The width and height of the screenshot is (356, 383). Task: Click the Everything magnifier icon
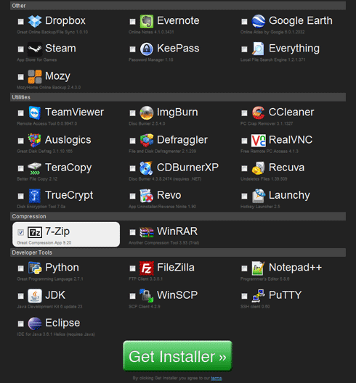coord(258,49)
